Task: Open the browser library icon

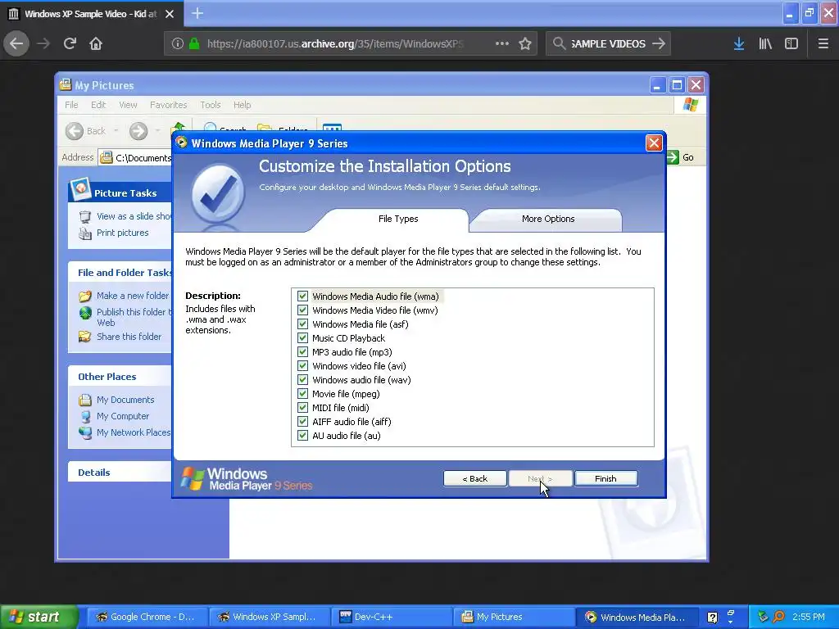Action: pos(765,44)
